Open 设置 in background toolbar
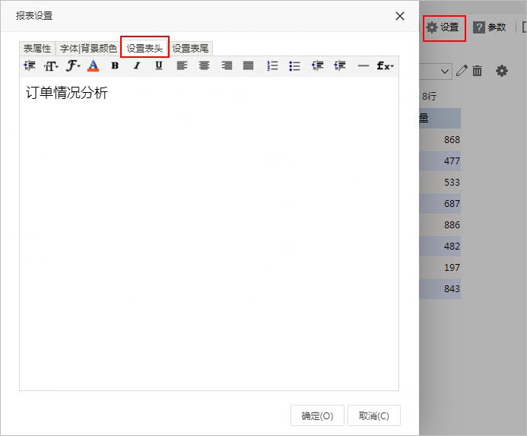Screen dimensions: 527x436 pyautogui.click(x=443, y=27)
